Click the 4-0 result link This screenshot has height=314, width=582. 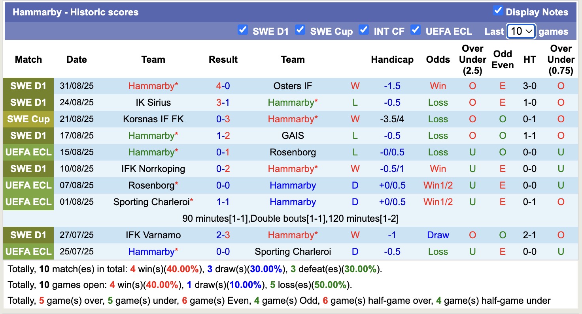pyautogui.click(x=223, y=86)
